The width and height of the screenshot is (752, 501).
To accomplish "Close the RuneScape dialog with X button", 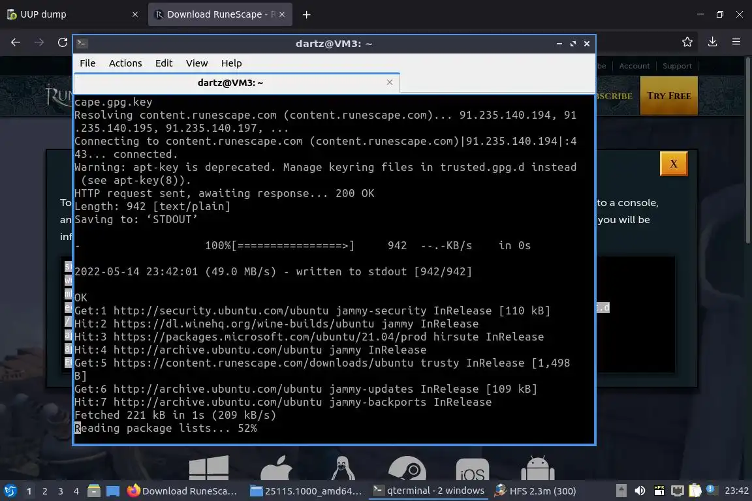I will [674, 164].
